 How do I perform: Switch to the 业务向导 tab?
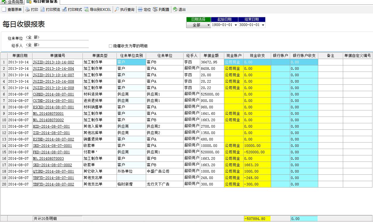pos(12,2)
